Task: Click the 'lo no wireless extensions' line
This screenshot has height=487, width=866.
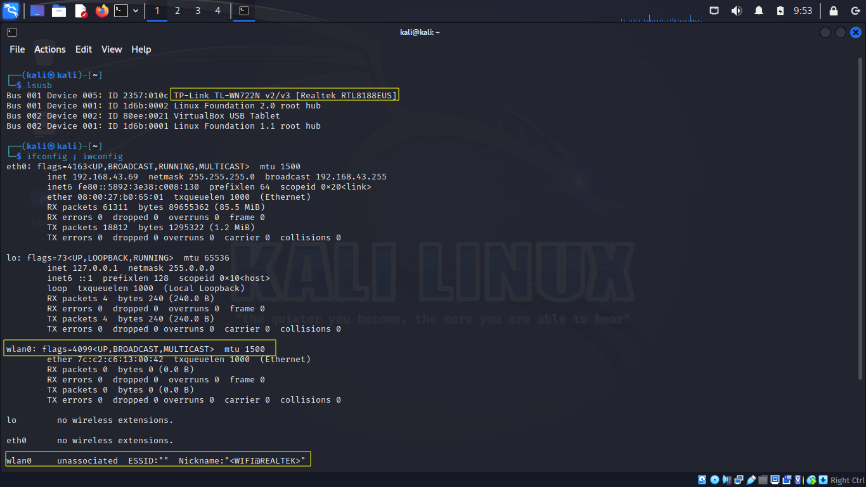Action: coord(90,420)
